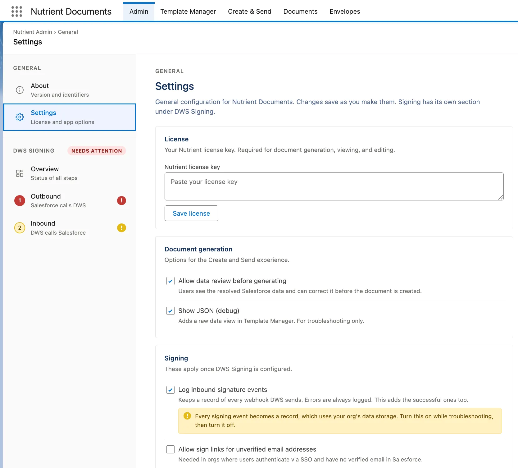This screenshot has width=518, height=468.
Task: Click the yellow step 2 badge for Inbound
Action: click(x=20, y=228)
